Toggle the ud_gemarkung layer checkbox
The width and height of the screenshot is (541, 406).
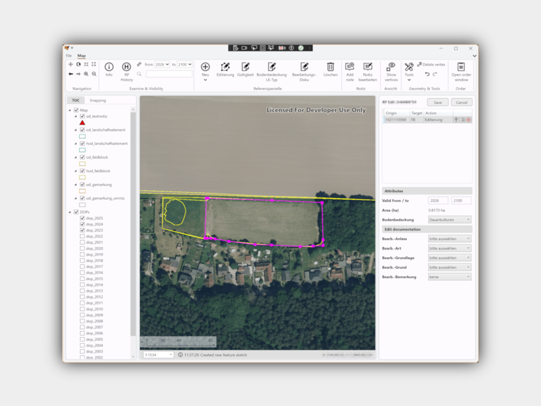pos(82,185)
